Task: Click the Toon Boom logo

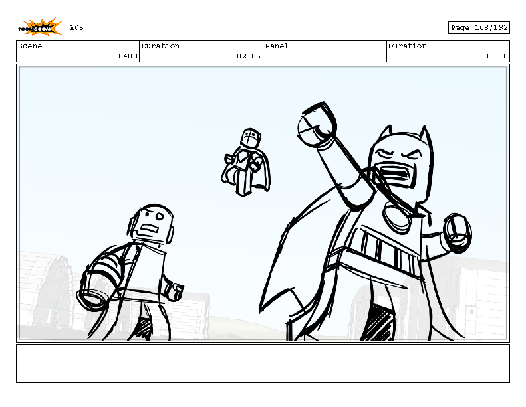Action: pos(40,27)
